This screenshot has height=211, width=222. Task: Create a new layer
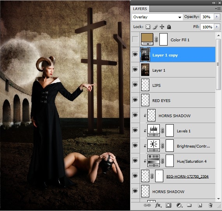pyautogui.click(x=200, y=205)
